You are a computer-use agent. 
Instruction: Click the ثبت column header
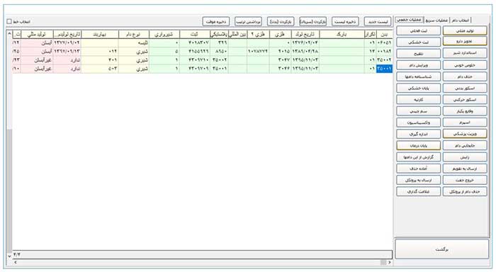click(x=195, y=34)
